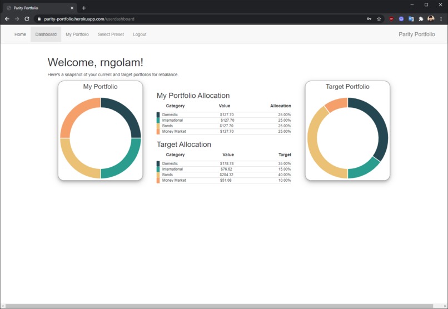Click Bonds 25.00% allocation in My Portfolio Allocation
Viewport: 448px width, 309px height.
[x=284, y=126]
